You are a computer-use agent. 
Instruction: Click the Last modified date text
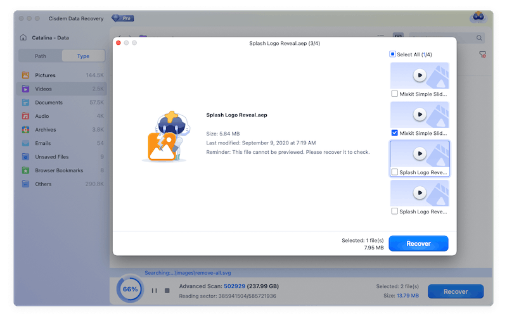click(x=261, y=142)
